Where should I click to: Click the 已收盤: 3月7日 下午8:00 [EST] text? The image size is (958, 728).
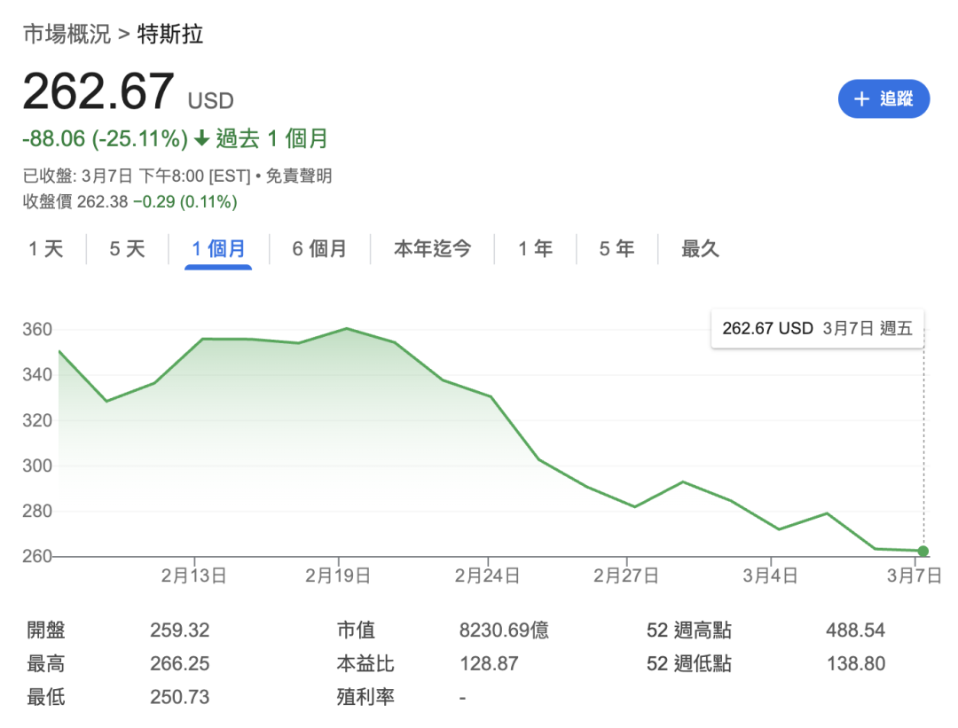[137, 176]
